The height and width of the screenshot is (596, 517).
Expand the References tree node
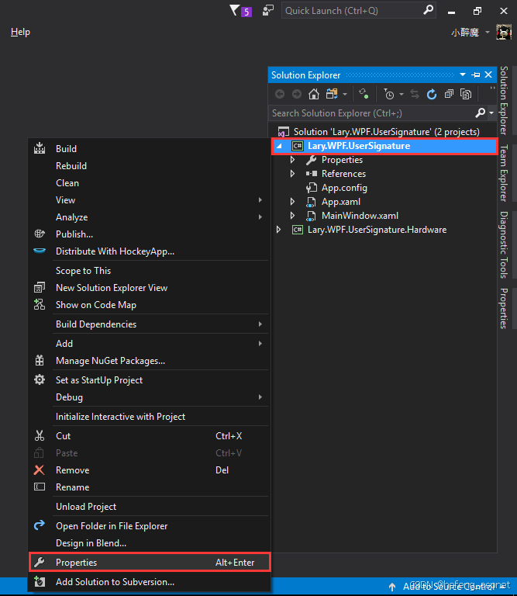pyautogui.click(x=293, y=174)
